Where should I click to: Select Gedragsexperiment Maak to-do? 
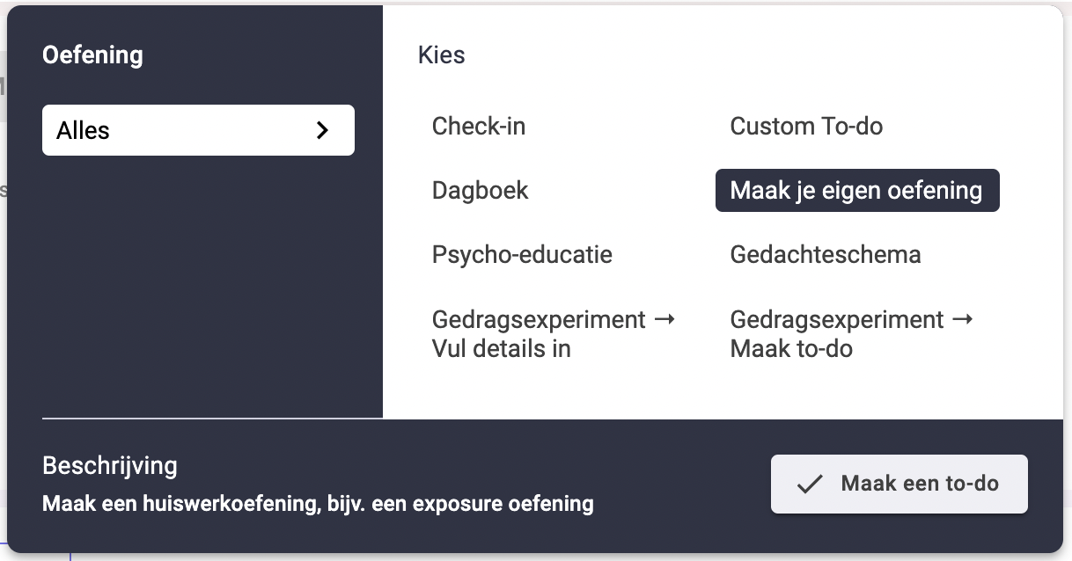coord(852,334)
